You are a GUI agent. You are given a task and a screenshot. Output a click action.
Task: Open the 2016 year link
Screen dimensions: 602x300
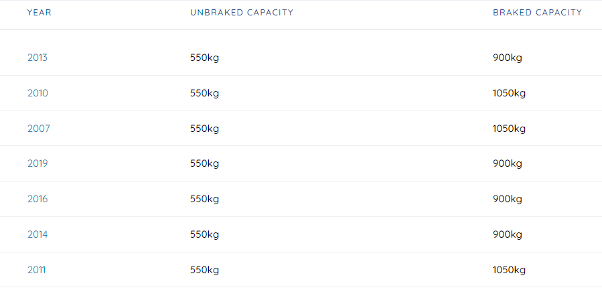click(x=37, y=199)
